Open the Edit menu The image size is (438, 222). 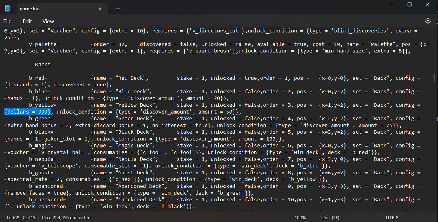[28, 21]
